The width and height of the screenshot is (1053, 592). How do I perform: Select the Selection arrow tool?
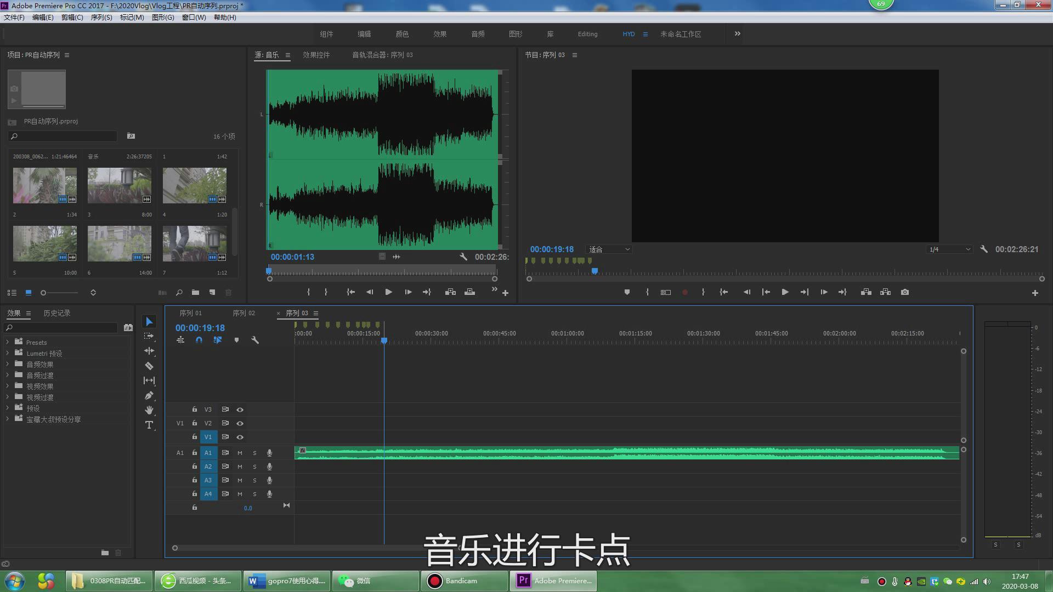(149, 322)
